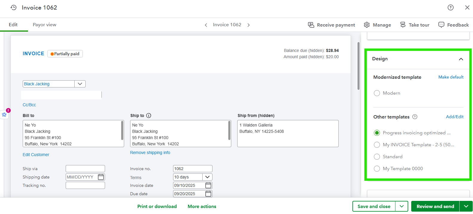The height and width of the screenshot is (214, 473).
Task: Click the Ship to info icon
Action: coord(149,116)
